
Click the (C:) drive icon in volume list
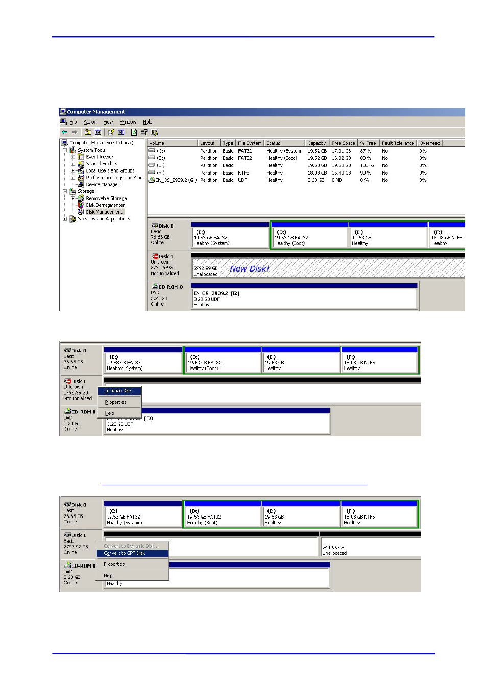pyautogui.click(x=152, y=151)
